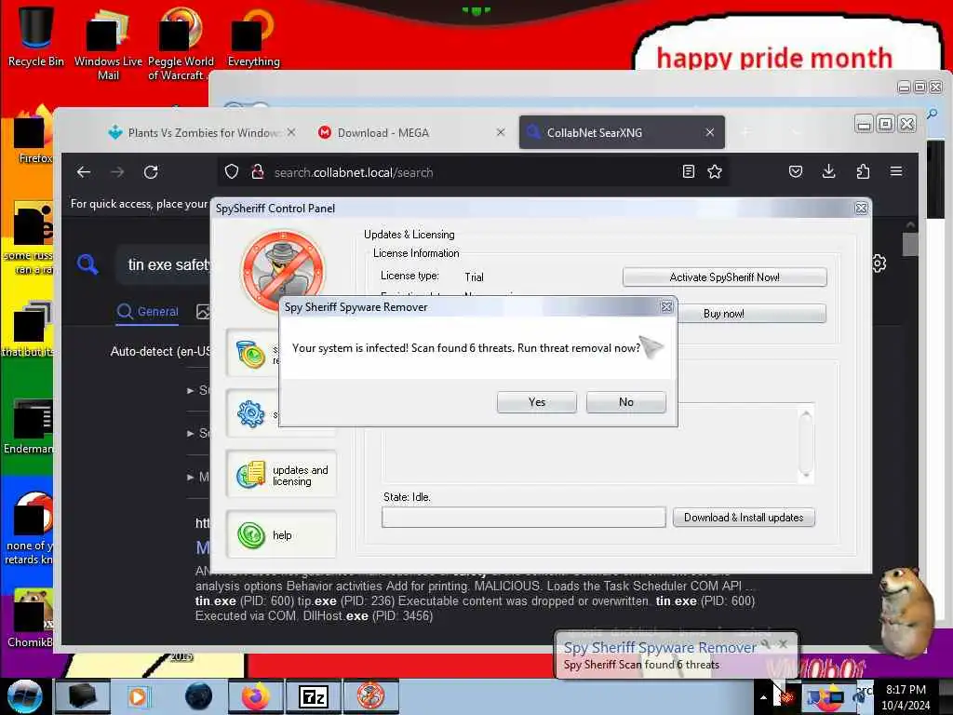Viewport: 953px width, 715px height.
Task: Bookmark this page with star icon
Action: (x=715, y=172)
